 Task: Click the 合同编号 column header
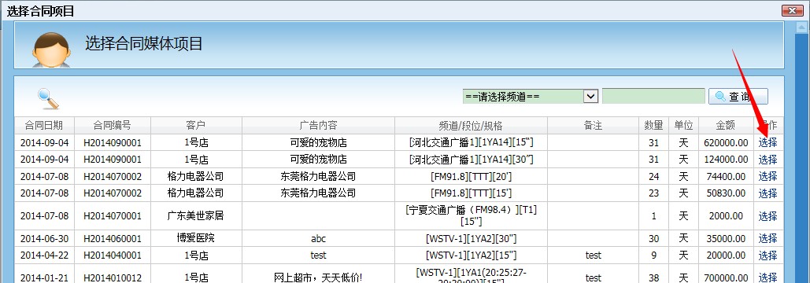pyautogui.click(x=113, y=125)
